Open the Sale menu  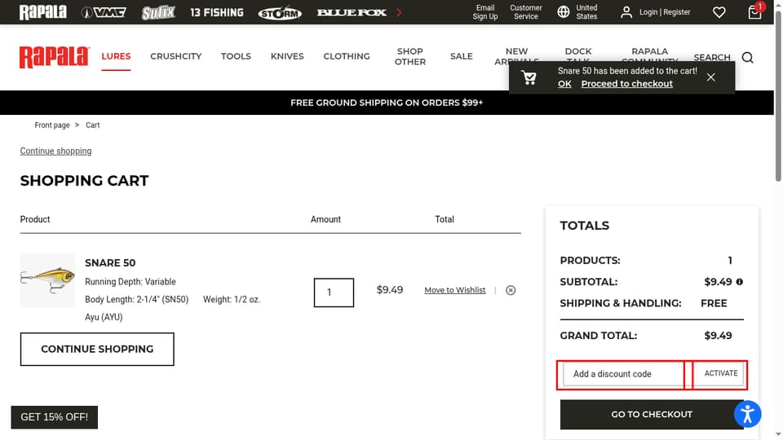[462, 56]
